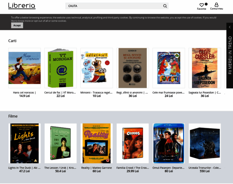Open the FII MEREU IN TREND panel

230,55
